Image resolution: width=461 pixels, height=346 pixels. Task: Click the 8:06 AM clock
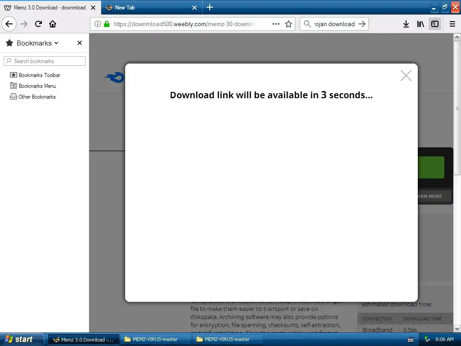pos(444,340)
